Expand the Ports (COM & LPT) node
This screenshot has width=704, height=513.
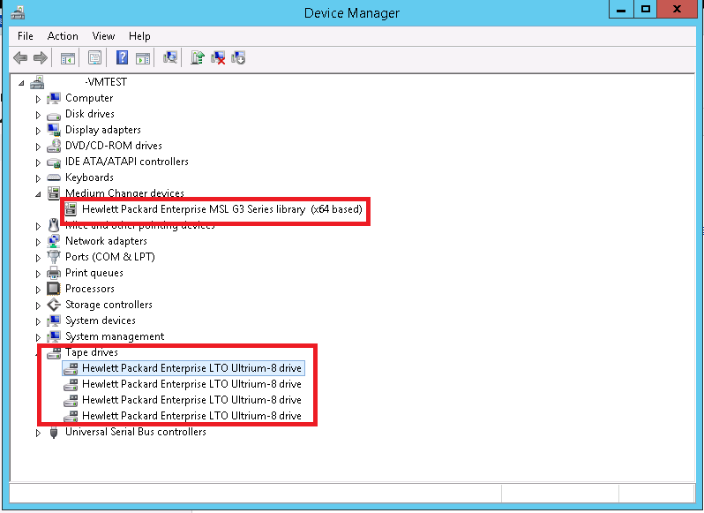(38, 258)
